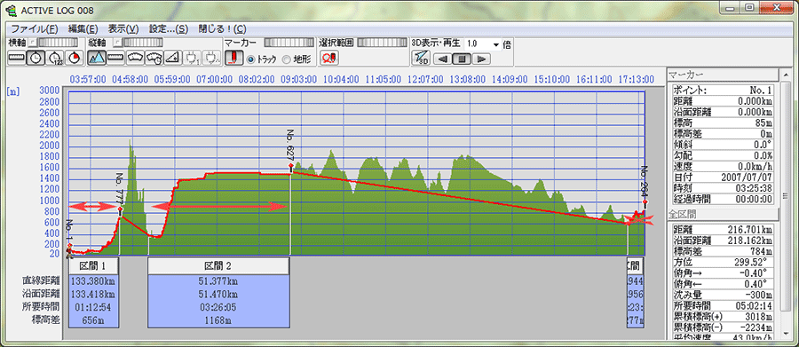Screen dimensions: 799x347
Task: Select the clock time horizontal axis icon
Action: pos(36,58)
